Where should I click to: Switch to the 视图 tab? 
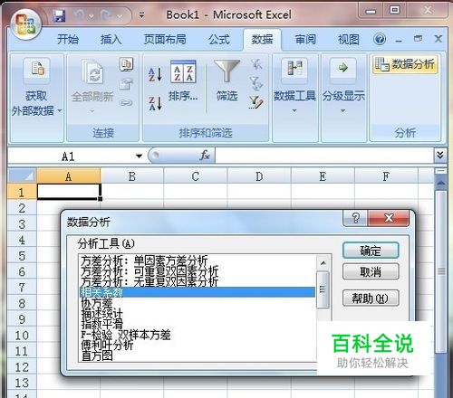coord(349,40)
